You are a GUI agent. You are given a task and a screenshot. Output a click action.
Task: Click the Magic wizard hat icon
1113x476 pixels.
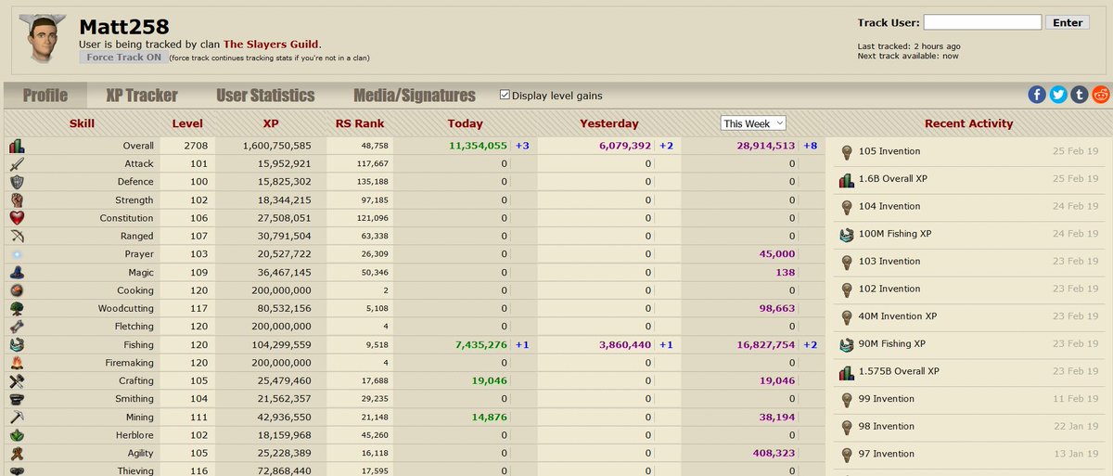click(x=17, y=273)
